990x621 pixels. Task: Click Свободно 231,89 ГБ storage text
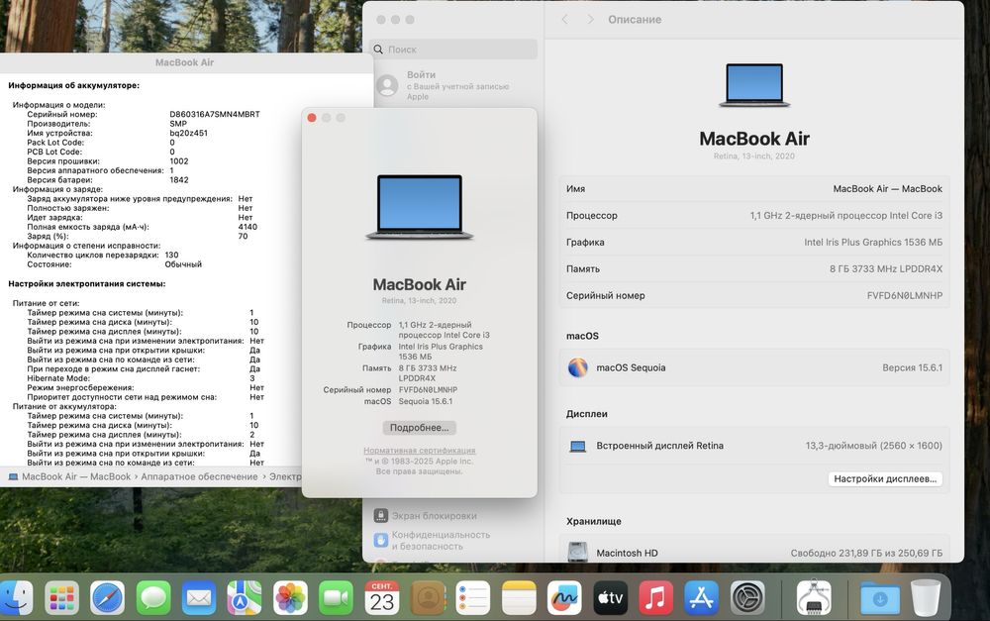(x=866, y=553)
